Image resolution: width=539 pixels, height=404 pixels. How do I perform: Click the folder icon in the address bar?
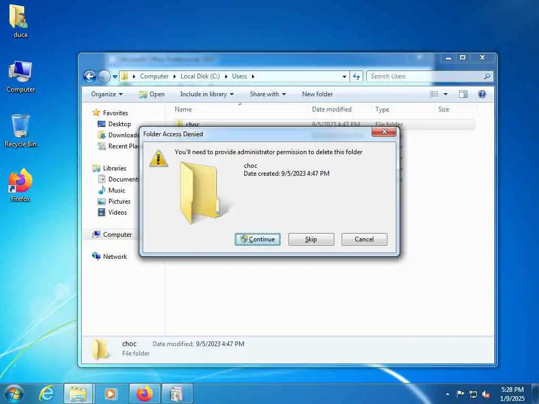pos(125,76)
